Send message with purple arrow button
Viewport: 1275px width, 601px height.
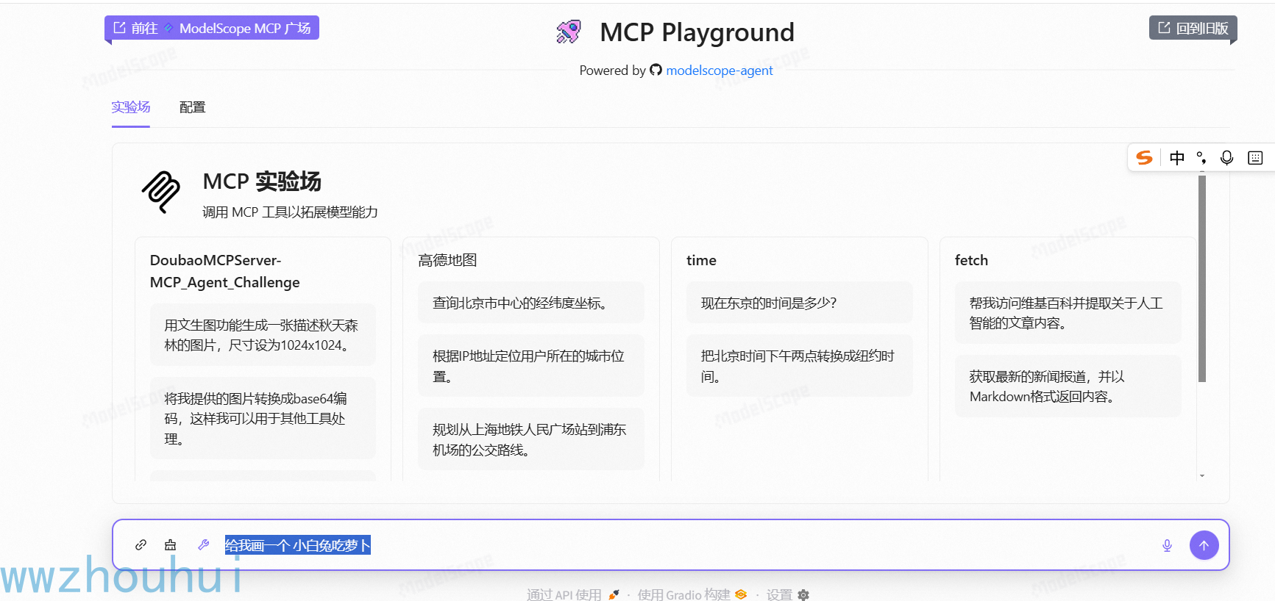(x=1204, y=545)
